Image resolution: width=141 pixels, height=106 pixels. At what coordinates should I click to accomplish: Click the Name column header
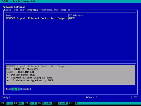(8, 15)
